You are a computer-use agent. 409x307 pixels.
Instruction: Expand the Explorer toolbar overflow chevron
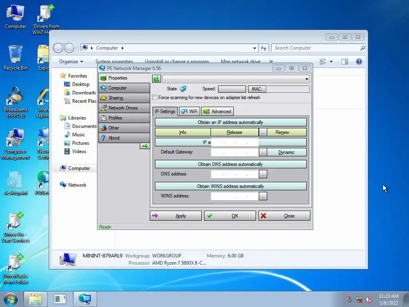pos(271,61)
